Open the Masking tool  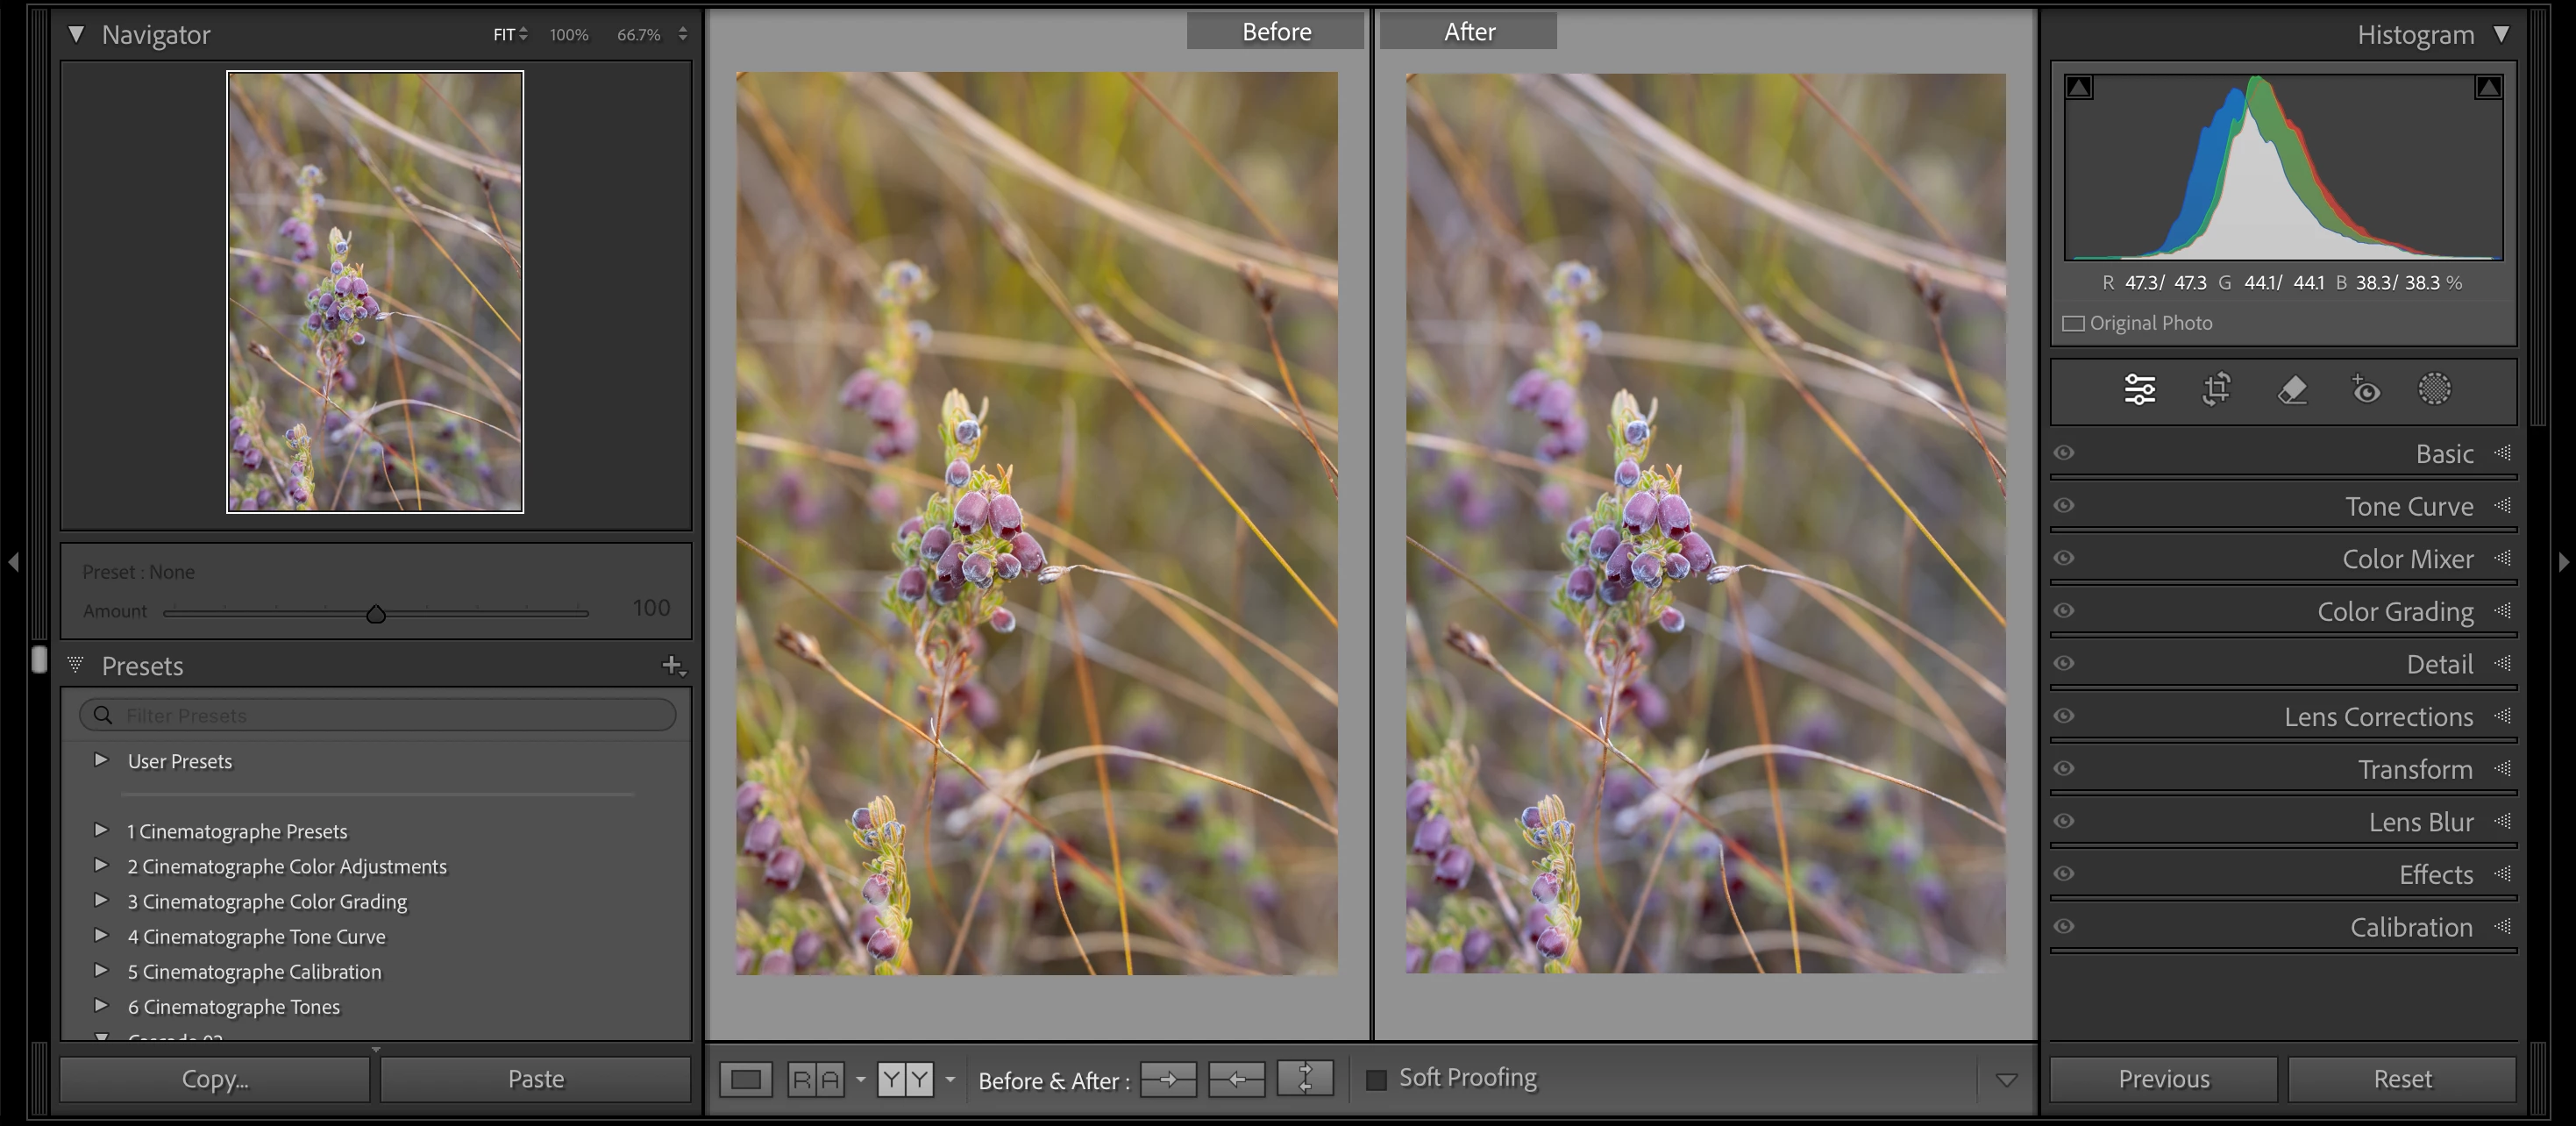point(2434,389)
